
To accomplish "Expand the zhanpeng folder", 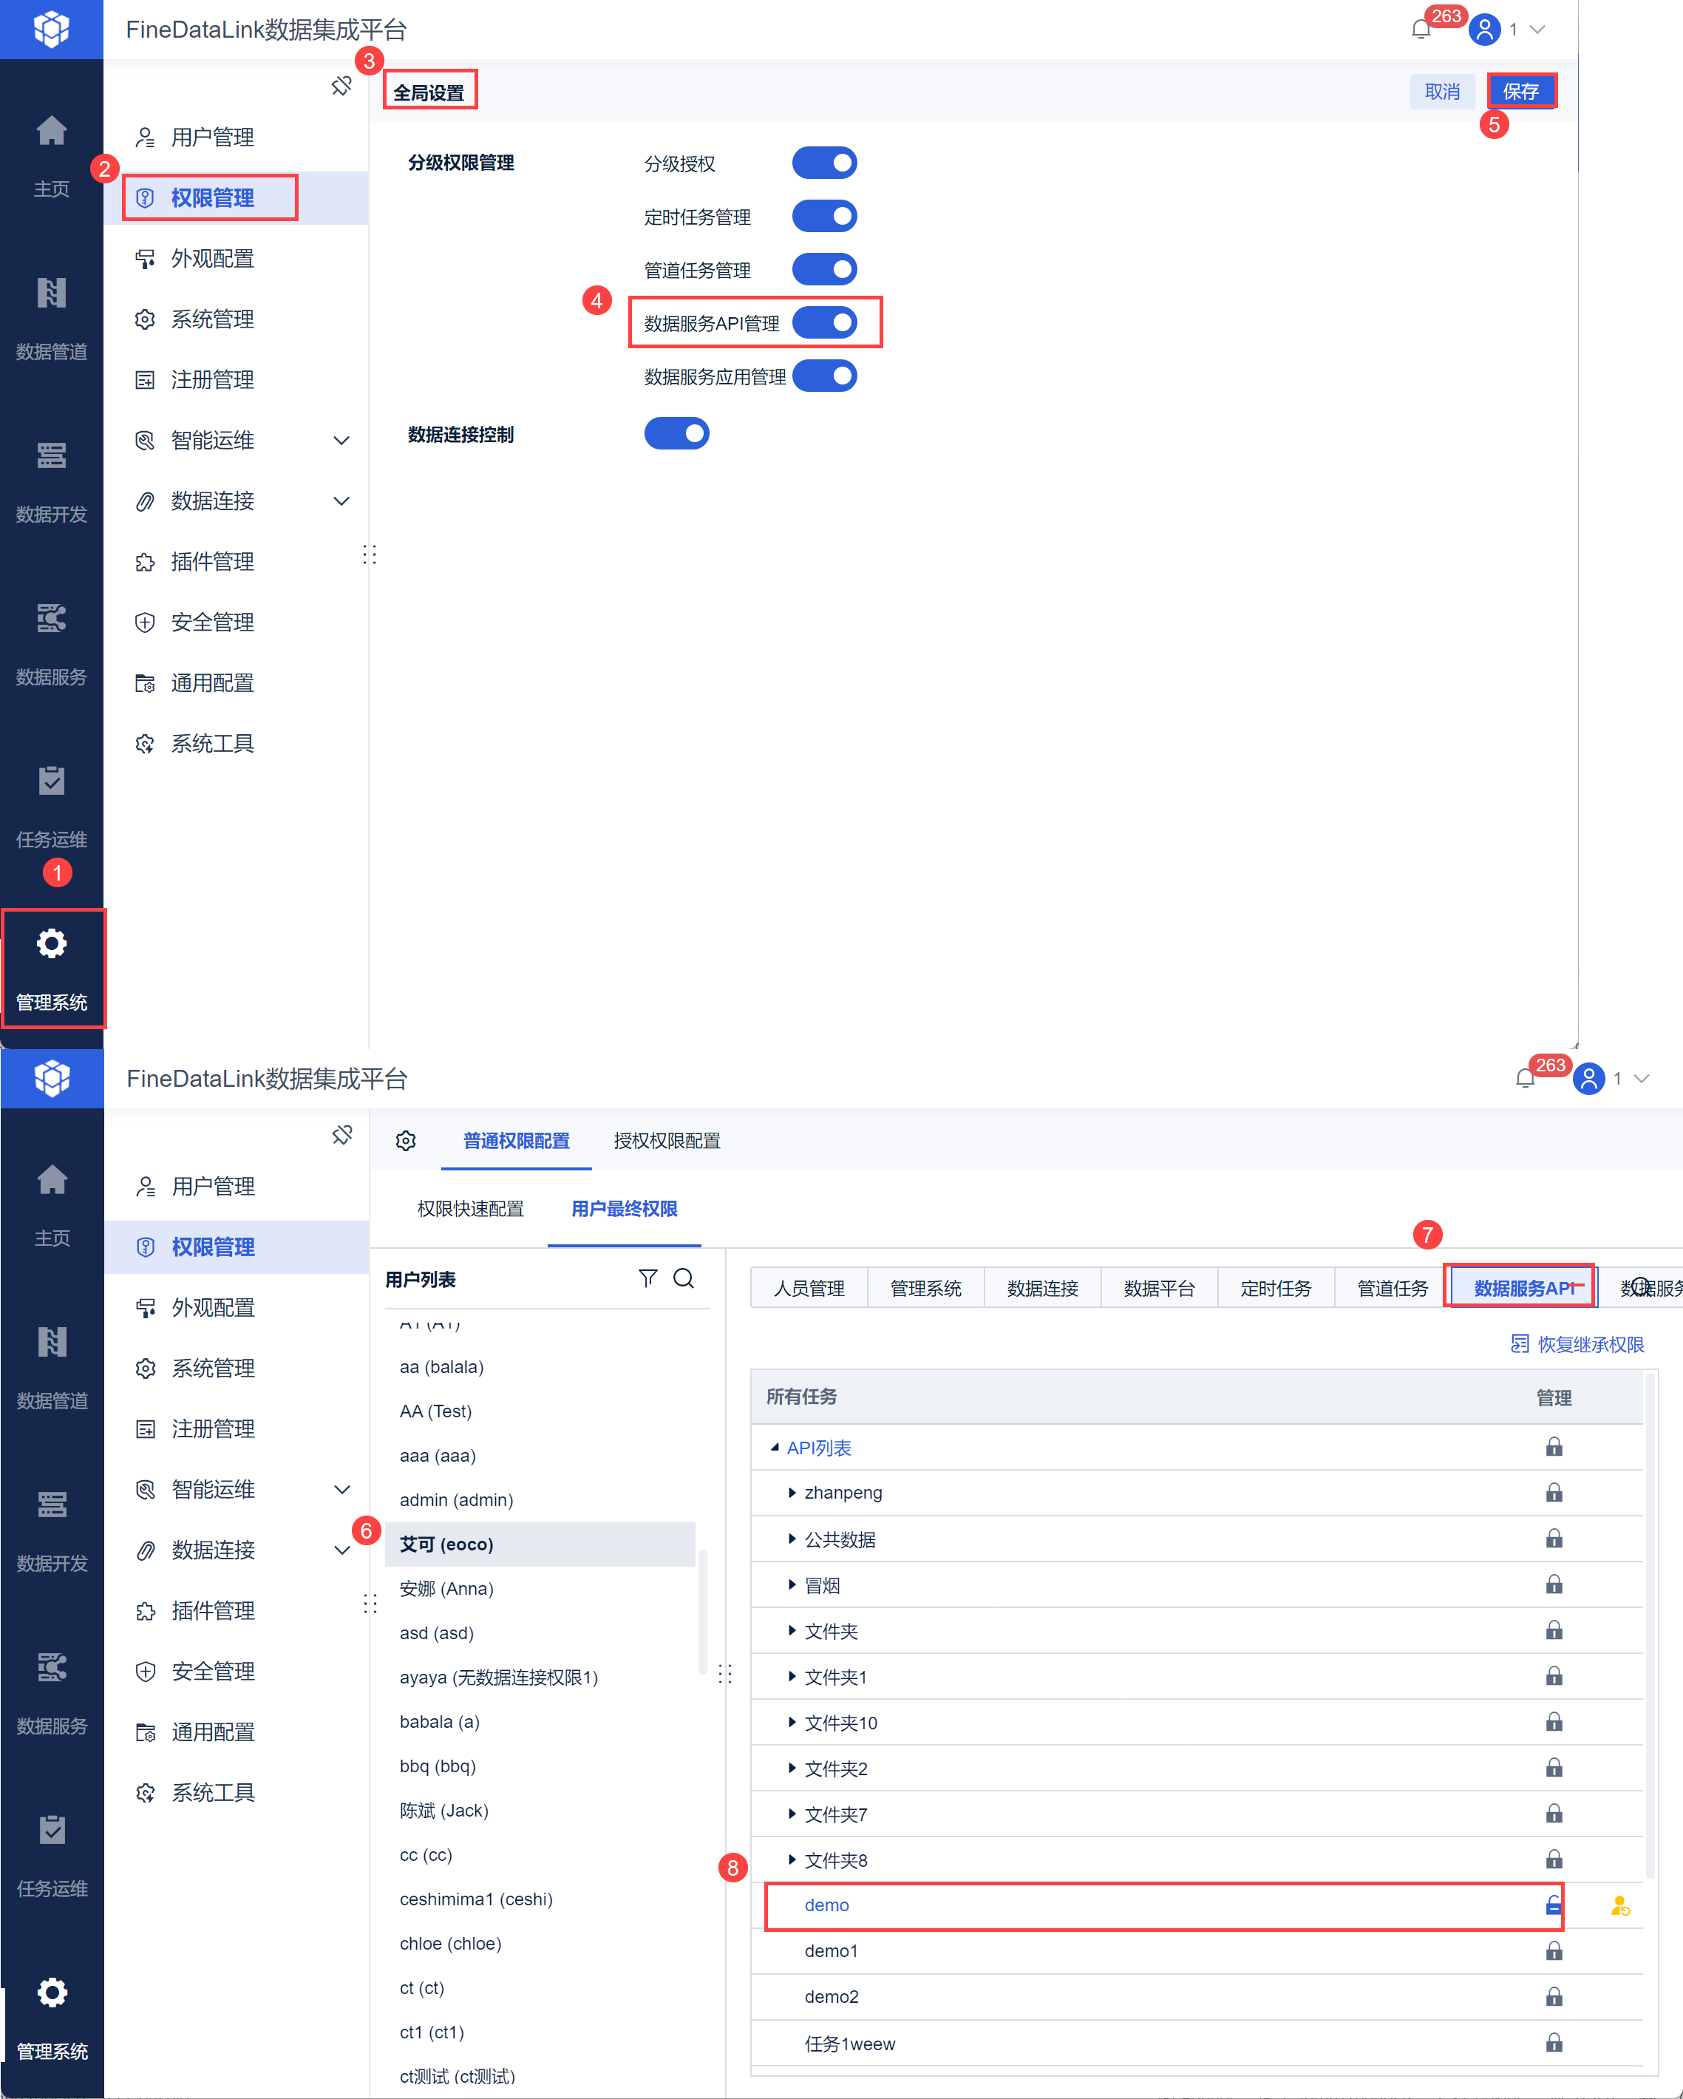I will click(792, 1493).
